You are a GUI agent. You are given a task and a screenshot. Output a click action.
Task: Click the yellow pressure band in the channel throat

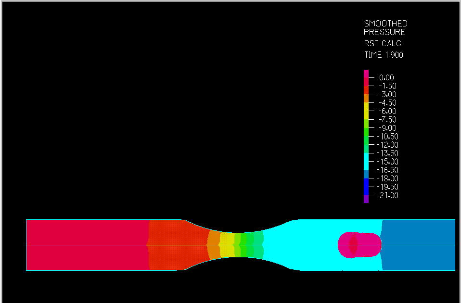point(227,245)
